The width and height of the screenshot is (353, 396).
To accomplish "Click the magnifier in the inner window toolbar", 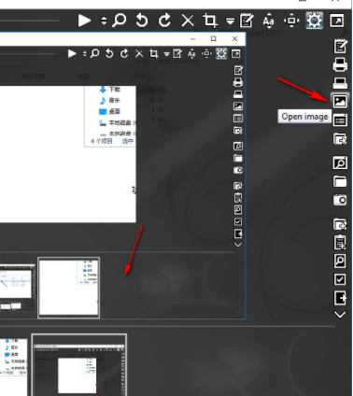I will click(94, 53).
